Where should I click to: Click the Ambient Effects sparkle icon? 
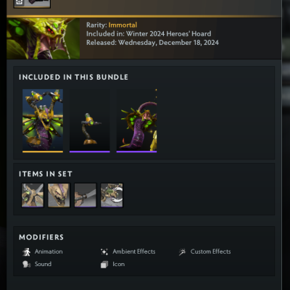point(104,252)
